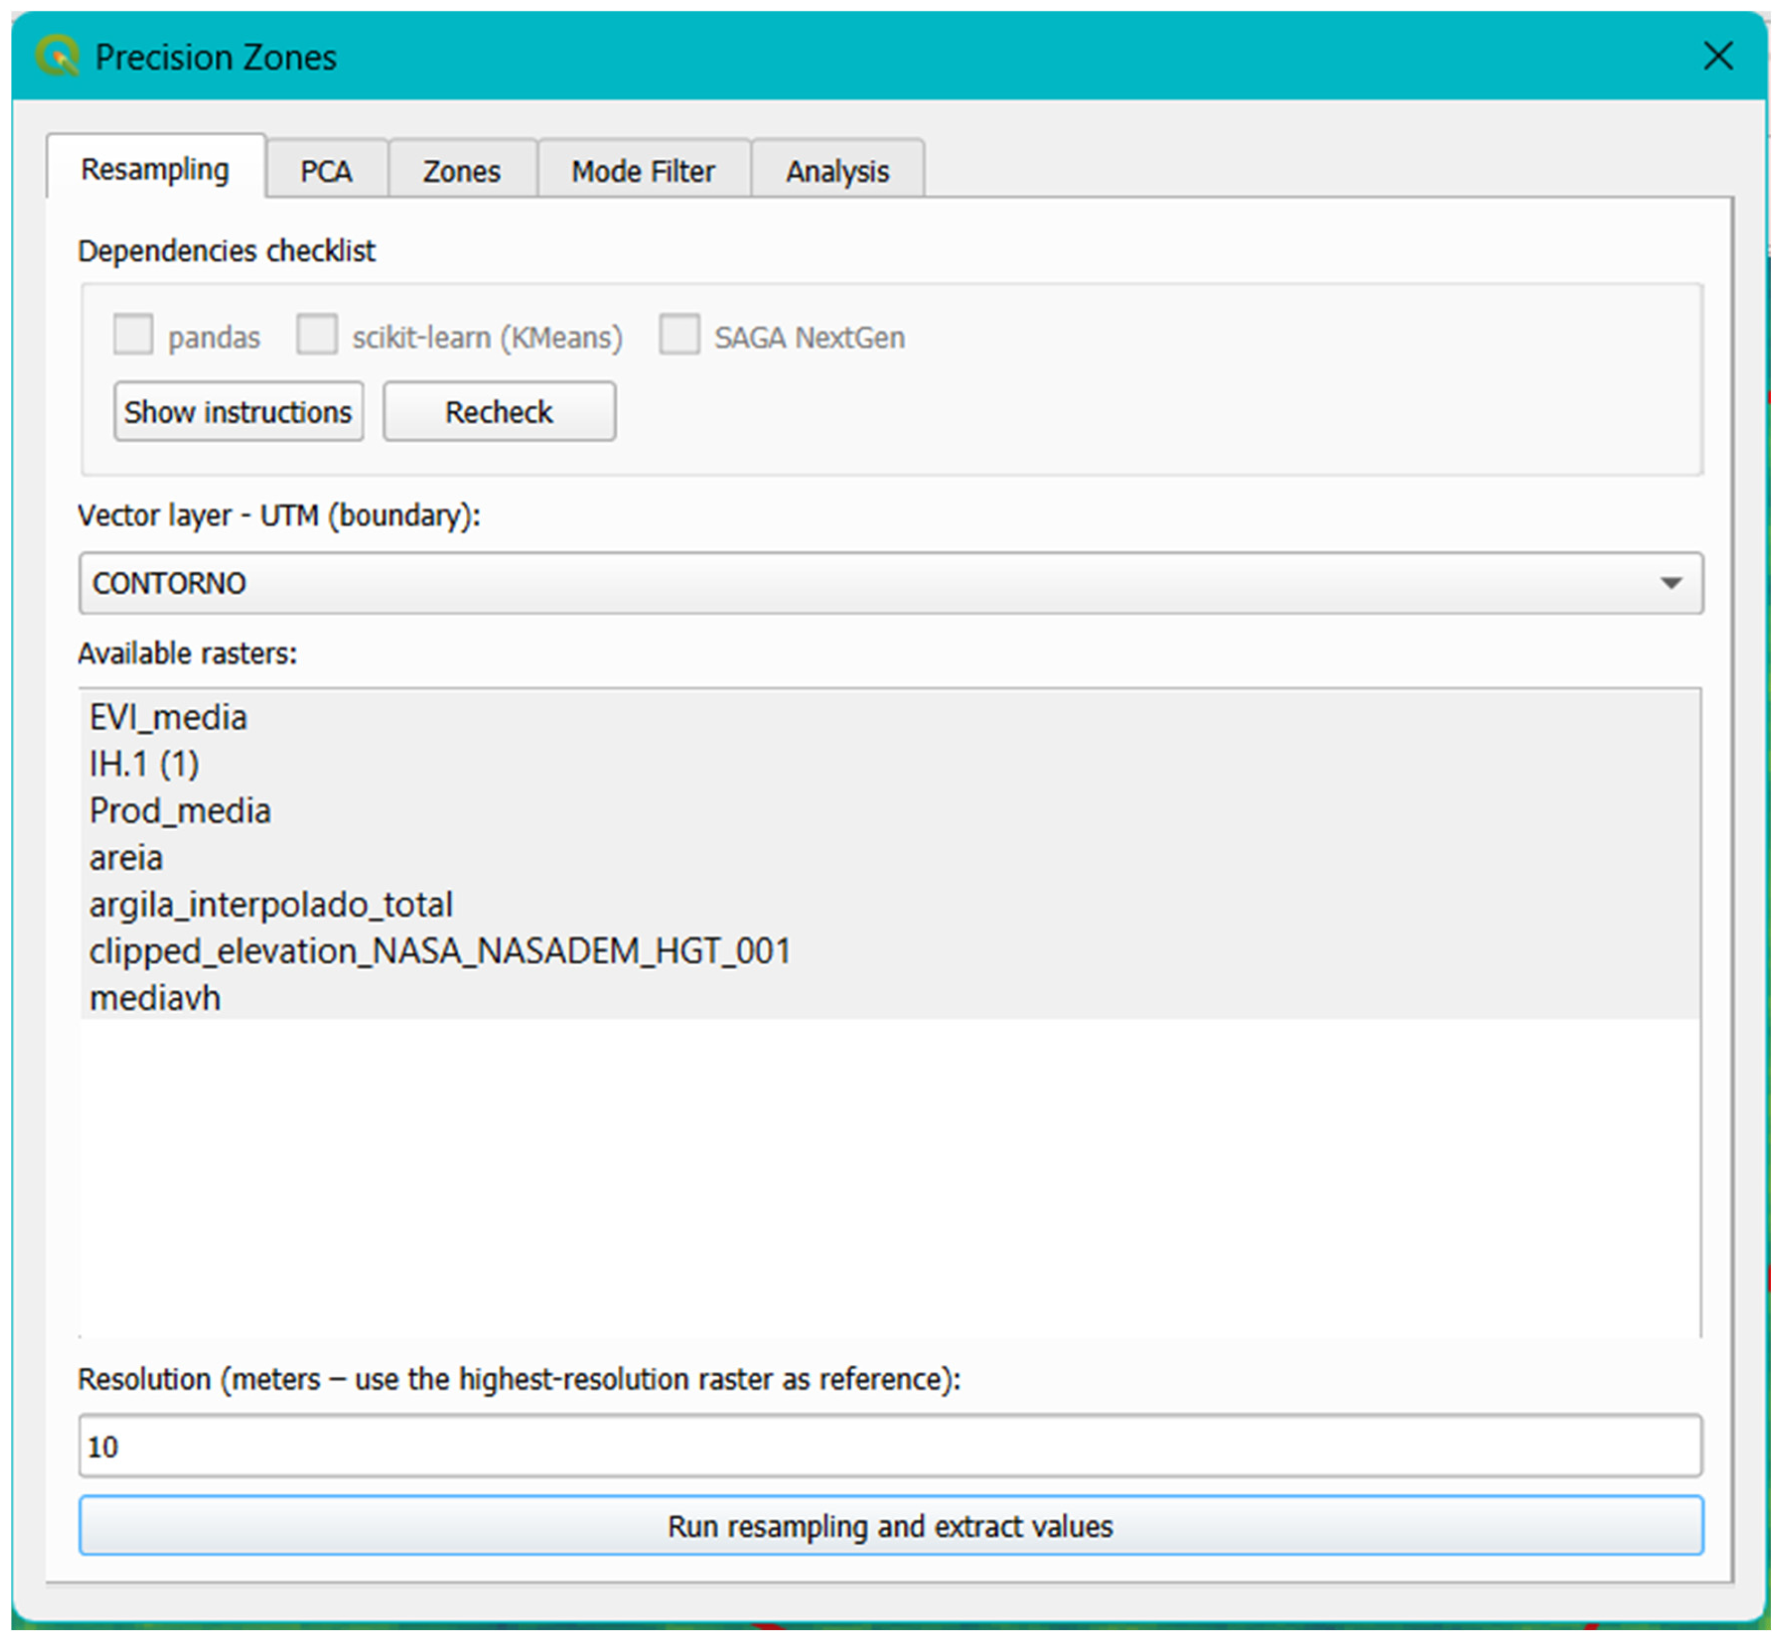This screenshot has width=1781, height=1643.
Task: Run resampling and extract values
Action: pyautogui.click(x=890, y=1526)
